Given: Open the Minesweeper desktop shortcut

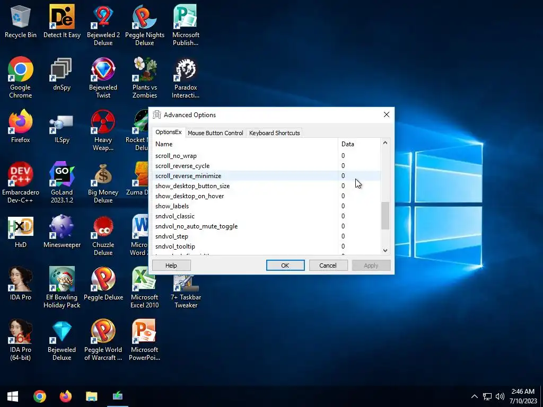Looking at the screenshot, I should coord(62,231).
